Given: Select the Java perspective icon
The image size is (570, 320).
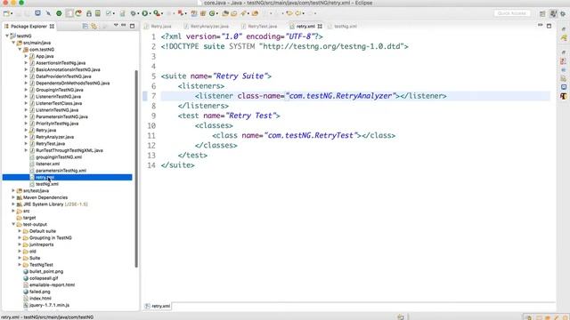Looking at the screenshot, I should tap(553, 13).
